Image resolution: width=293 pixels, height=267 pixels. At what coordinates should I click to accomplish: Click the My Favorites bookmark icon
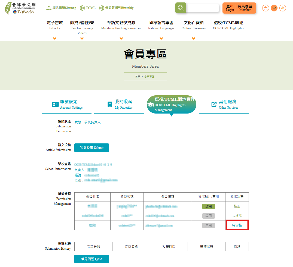coord(109,104)
